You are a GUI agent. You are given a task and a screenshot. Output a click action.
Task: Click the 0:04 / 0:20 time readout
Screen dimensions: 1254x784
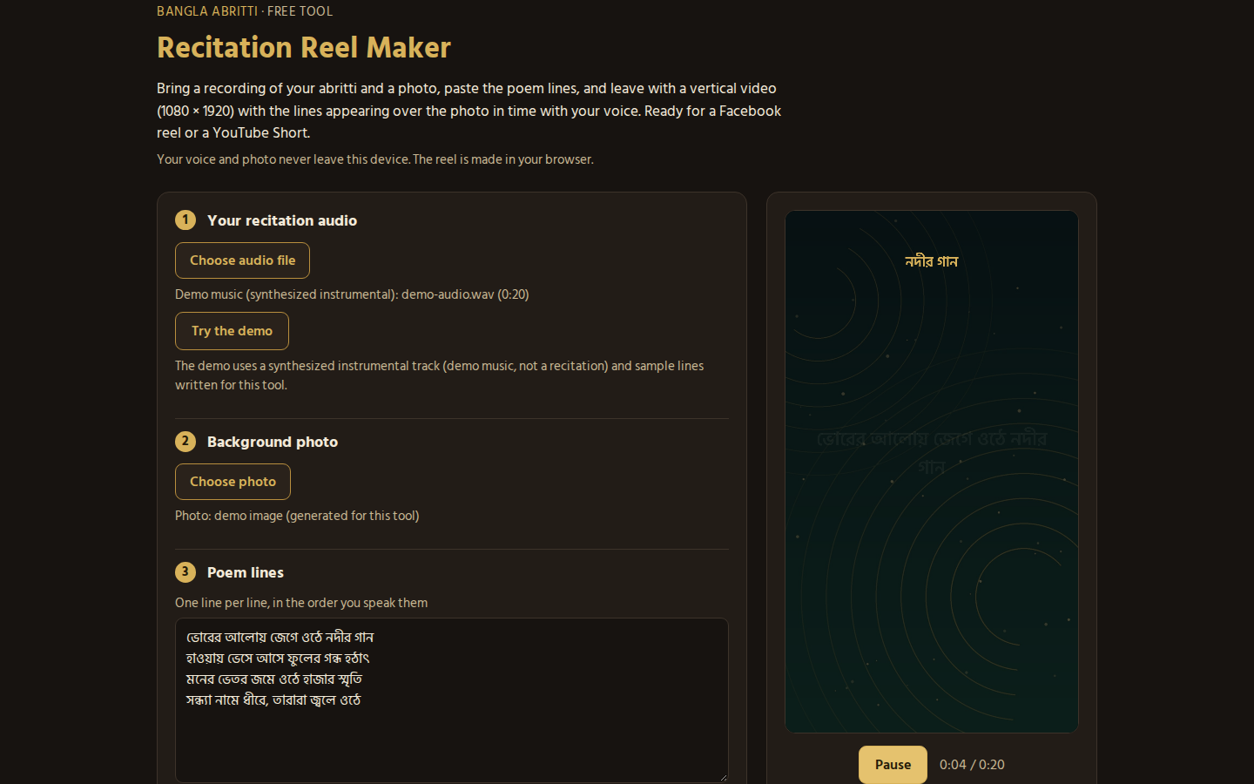972,765
